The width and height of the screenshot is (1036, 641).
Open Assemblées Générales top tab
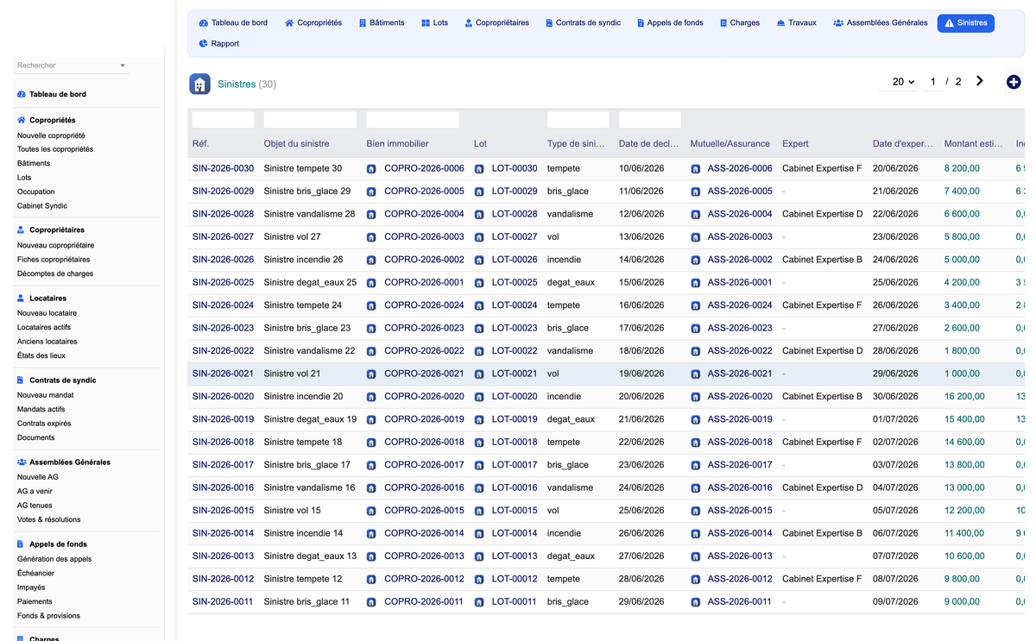(x=881, y=23)
